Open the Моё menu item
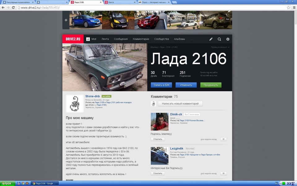This screenshot has height=186, width=297. [x=94, y=39]
